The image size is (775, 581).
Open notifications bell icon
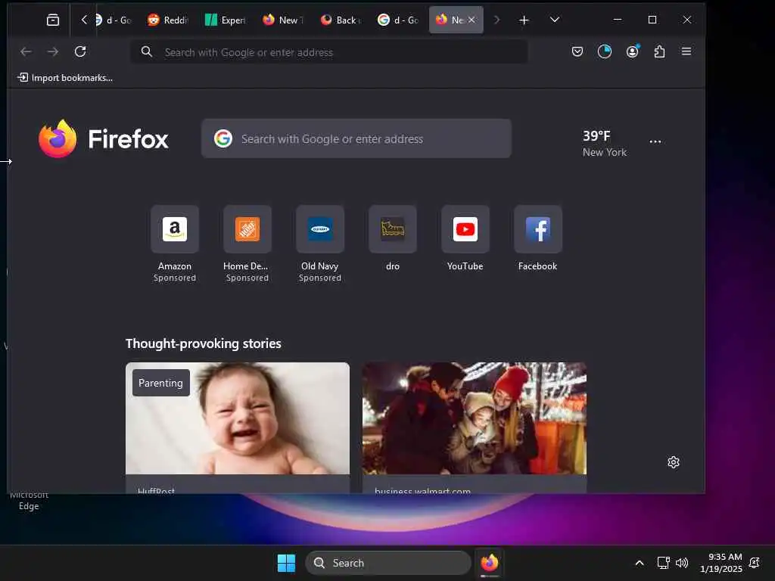[755, 563]
